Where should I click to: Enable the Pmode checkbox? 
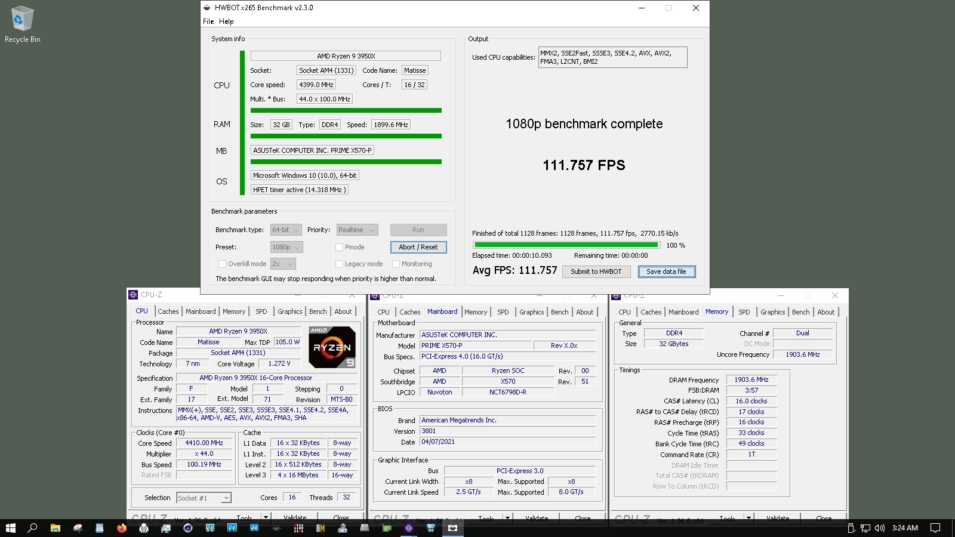(339, 247)
